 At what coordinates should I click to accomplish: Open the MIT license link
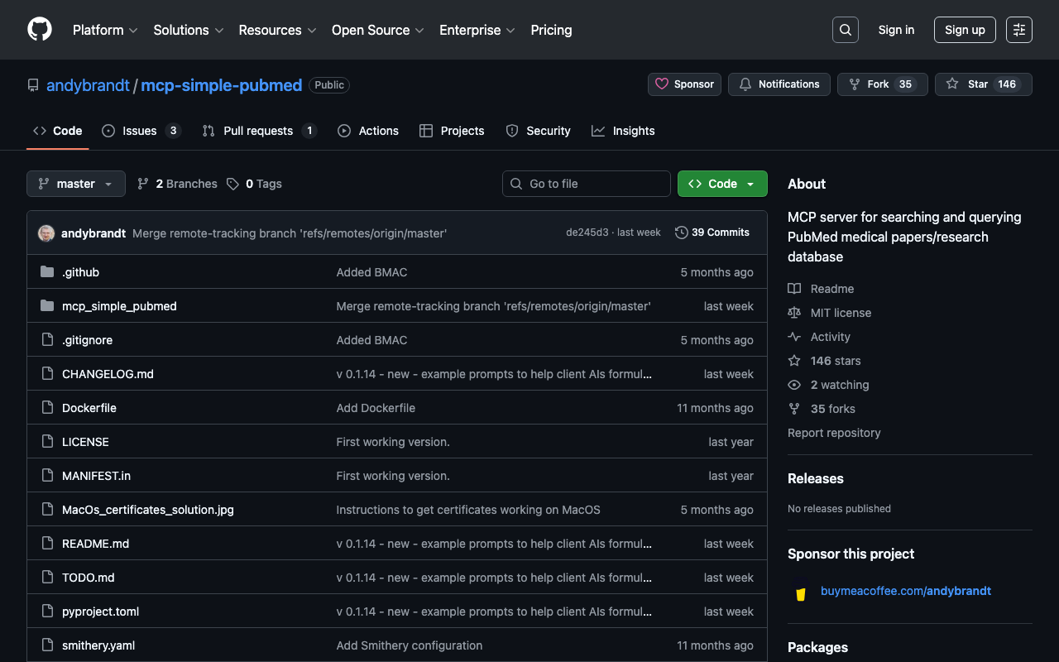click(841, 313)
